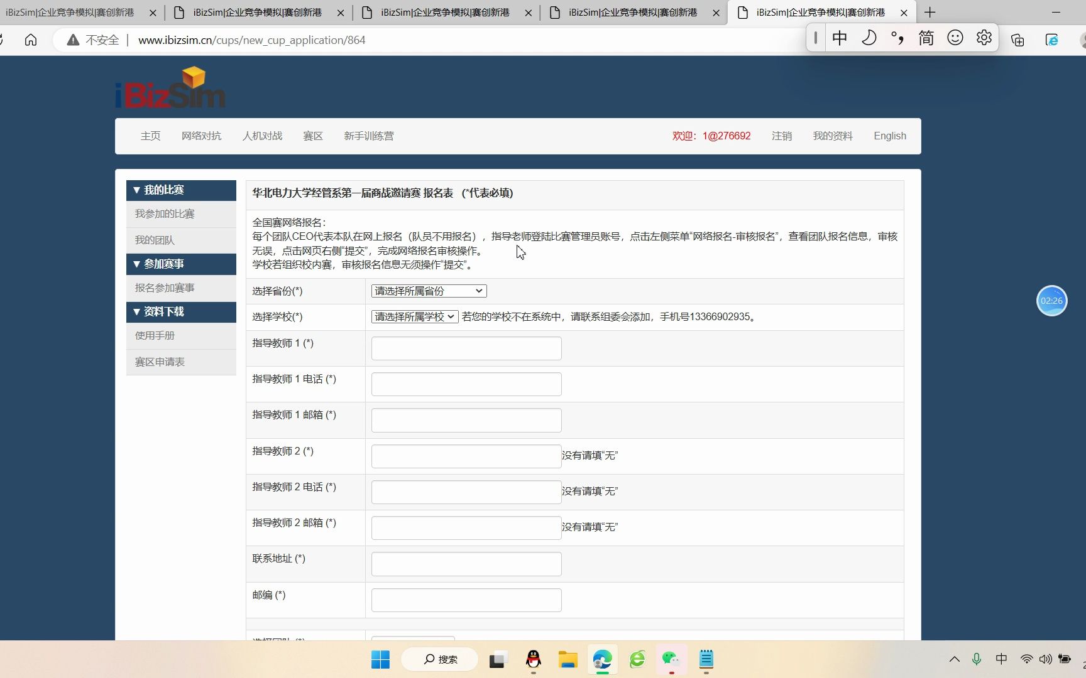The height and width of the screenshot is (678, 1086).
Task: Open 使用手册 in sidebar
Action: point(181,336)
